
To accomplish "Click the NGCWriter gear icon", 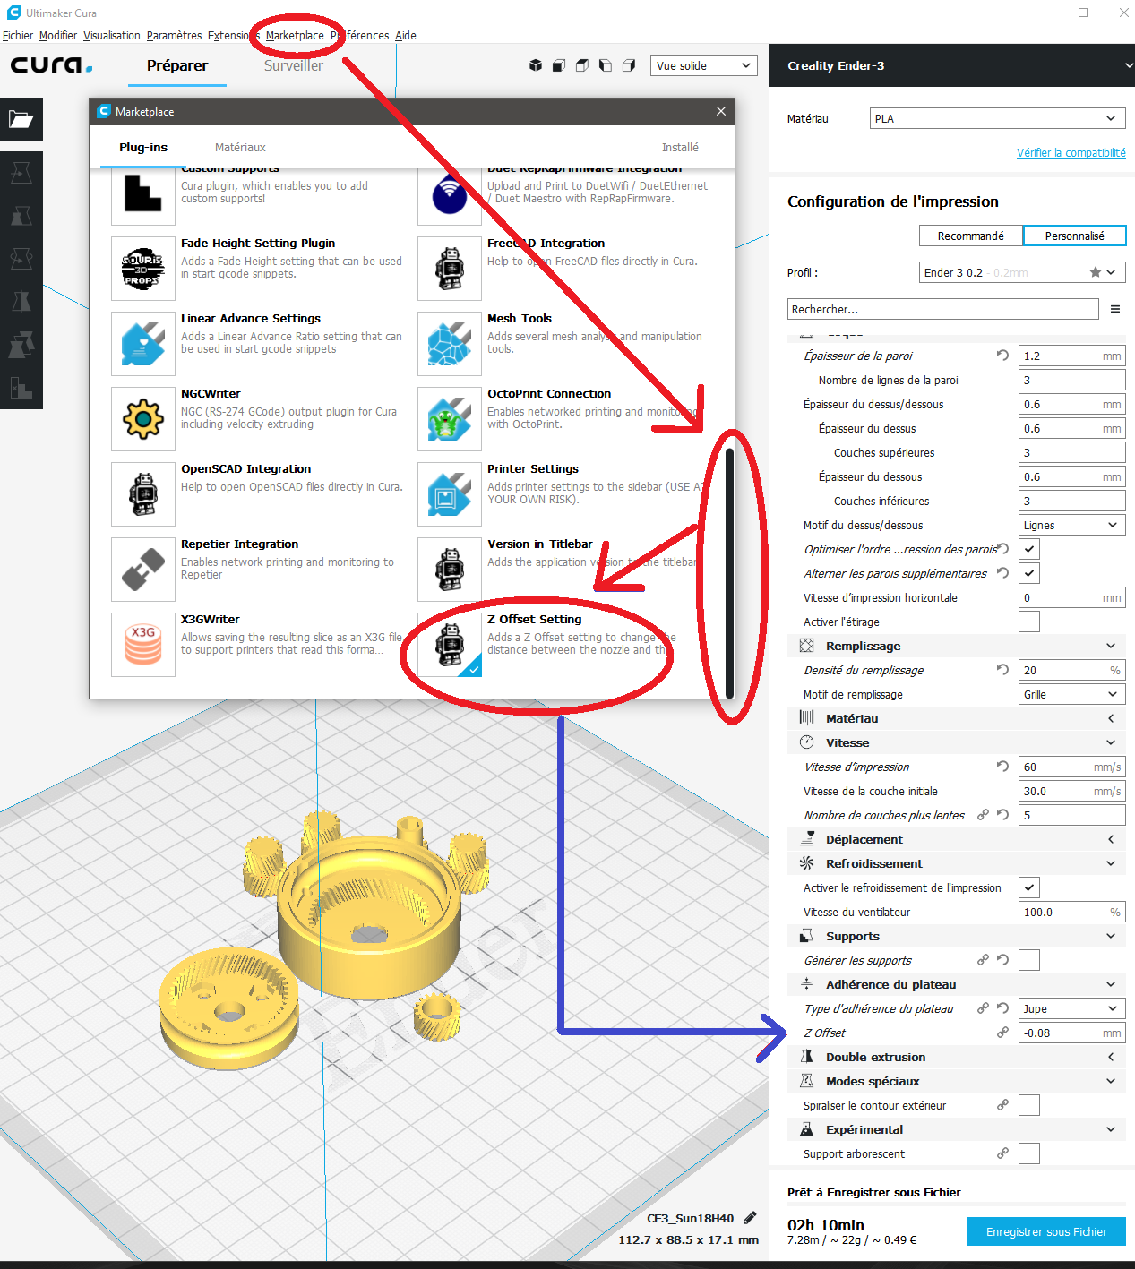I will click(x=143, y=419).
